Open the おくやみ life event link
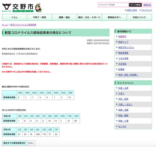Screen dimensions: 156x147 point(122,126)
